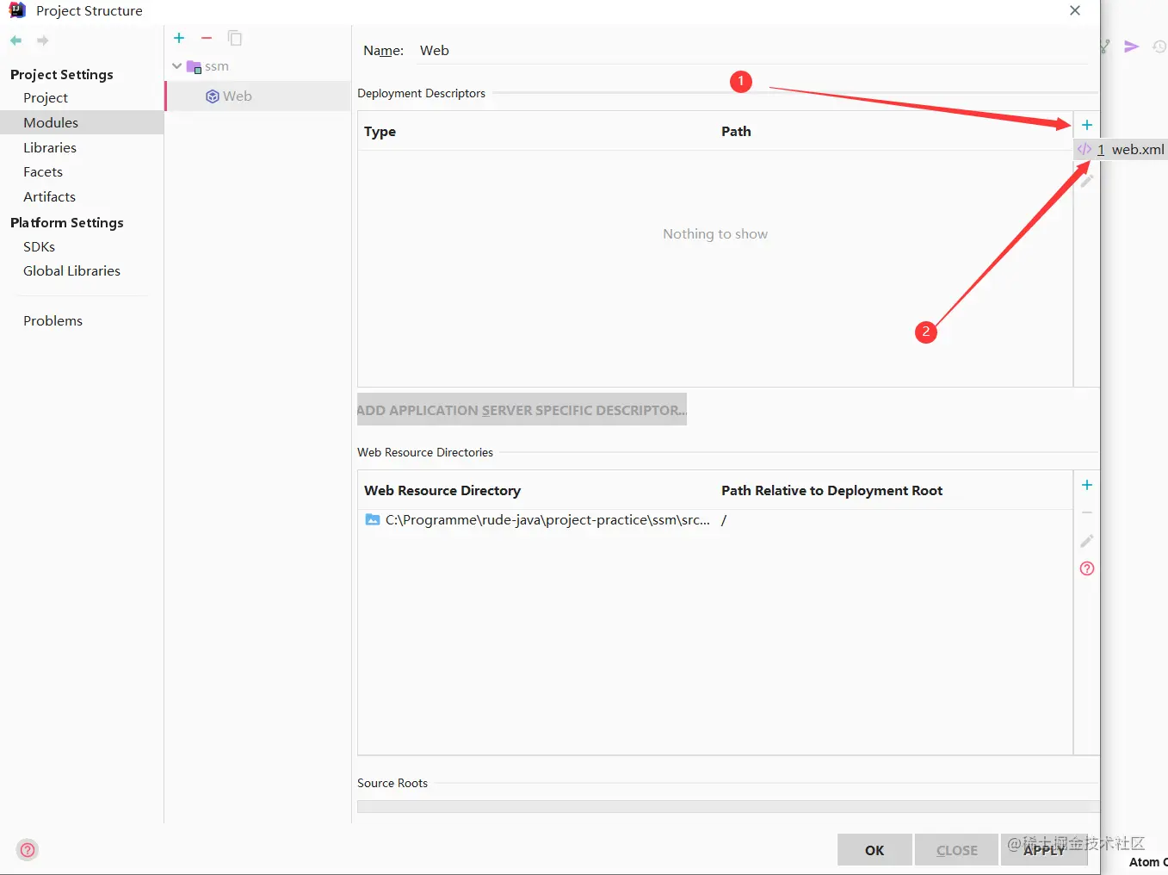
Task: Click the forward navigation arrow
Action: point(42,40)
